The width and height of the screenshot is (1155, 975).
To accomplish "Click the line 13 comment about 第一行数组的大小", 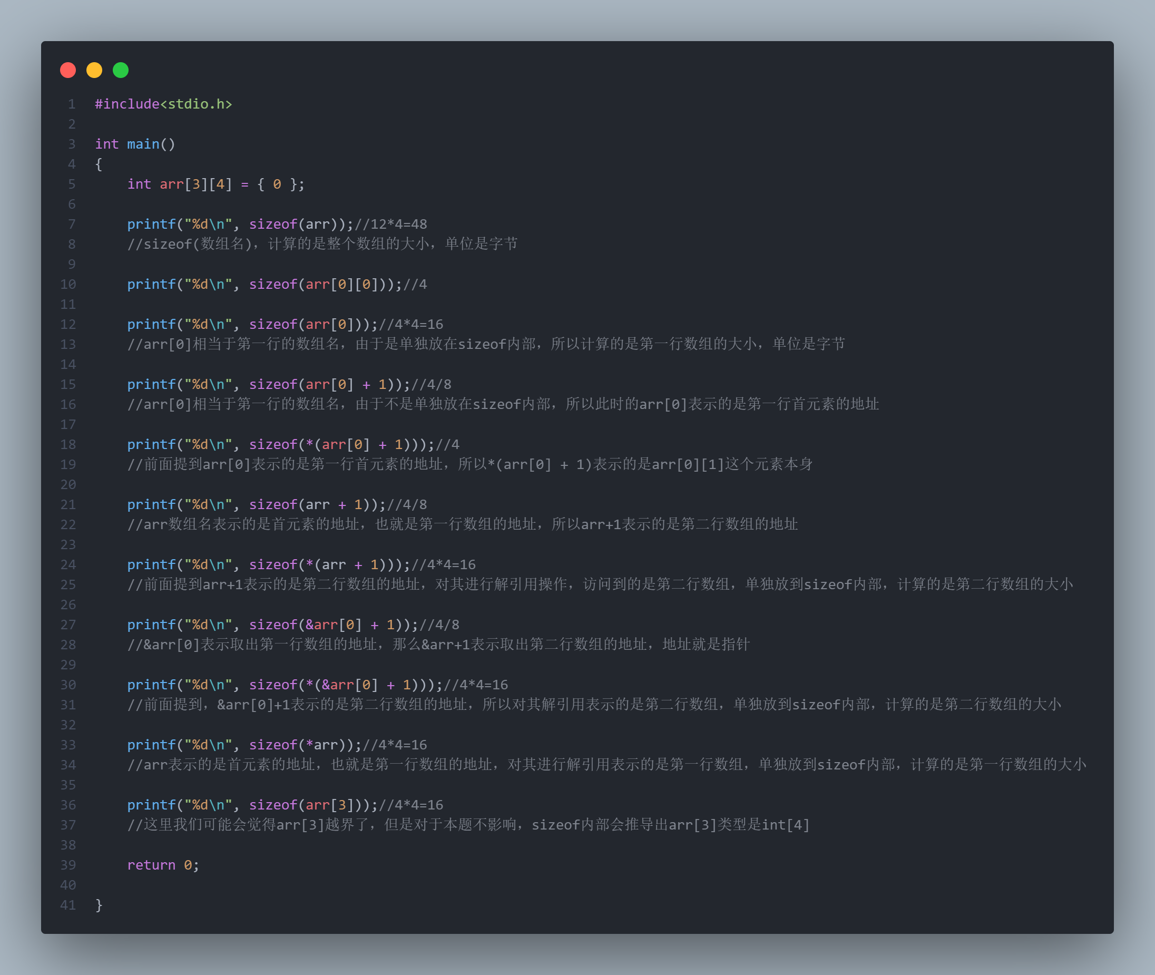I will 486,344.
